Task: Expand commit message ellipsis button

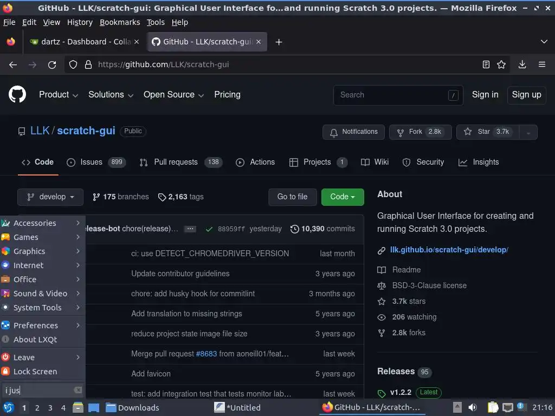Action: [x=190, y=229]
